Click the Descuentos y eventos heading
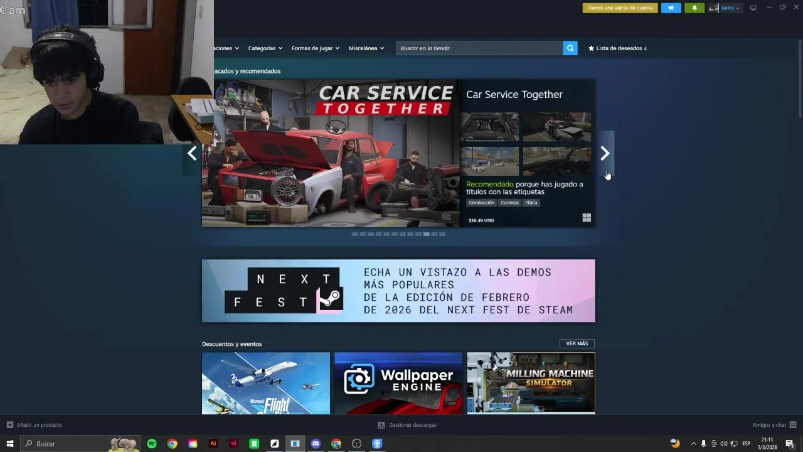Image resolution: width=803 pixels, height=452 pixels. pyautogui.click(x=231, y=344)
